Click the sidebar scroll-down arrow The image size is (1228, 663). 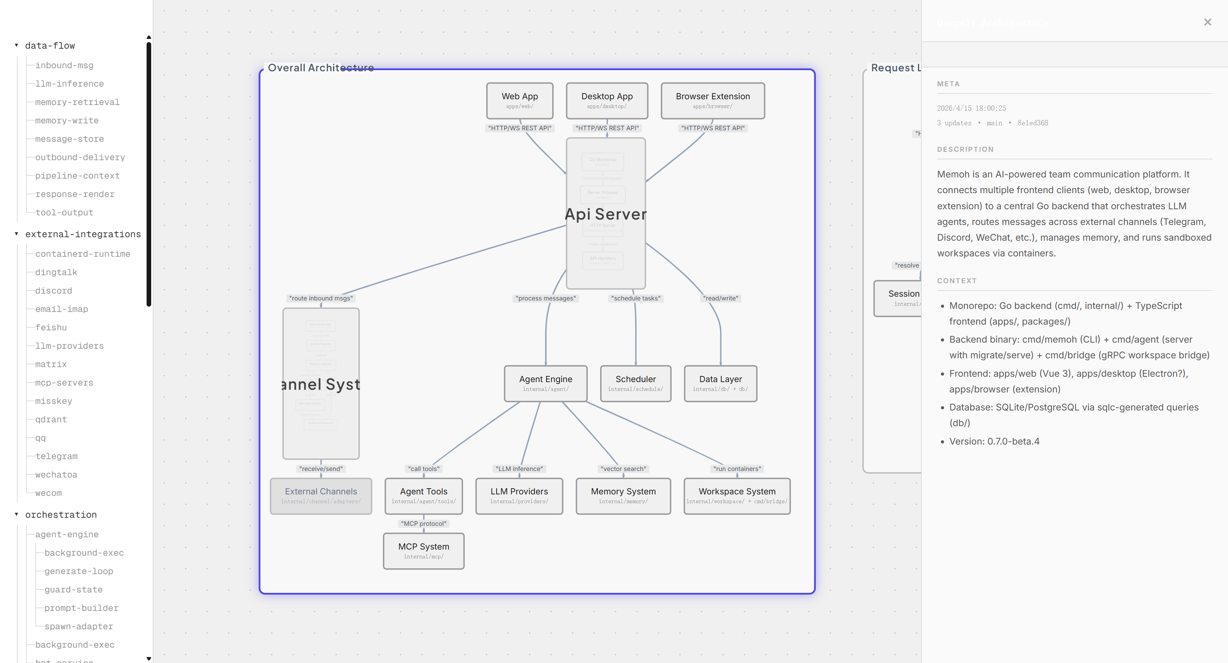point(149,659)
